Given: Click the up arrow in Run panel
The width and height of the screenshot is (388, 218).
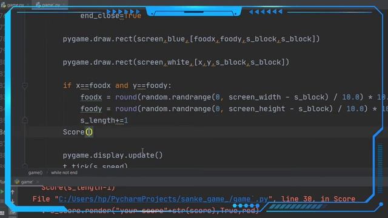Looking at the screenshot, I should click(12, 192).
